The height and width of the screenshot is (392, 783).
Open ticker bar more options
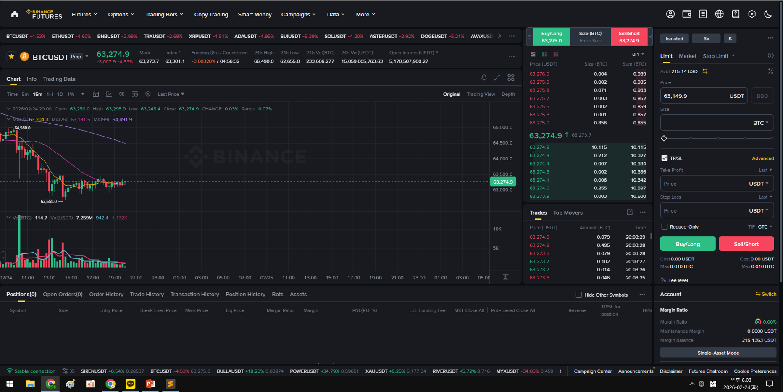tap(512, 36)
